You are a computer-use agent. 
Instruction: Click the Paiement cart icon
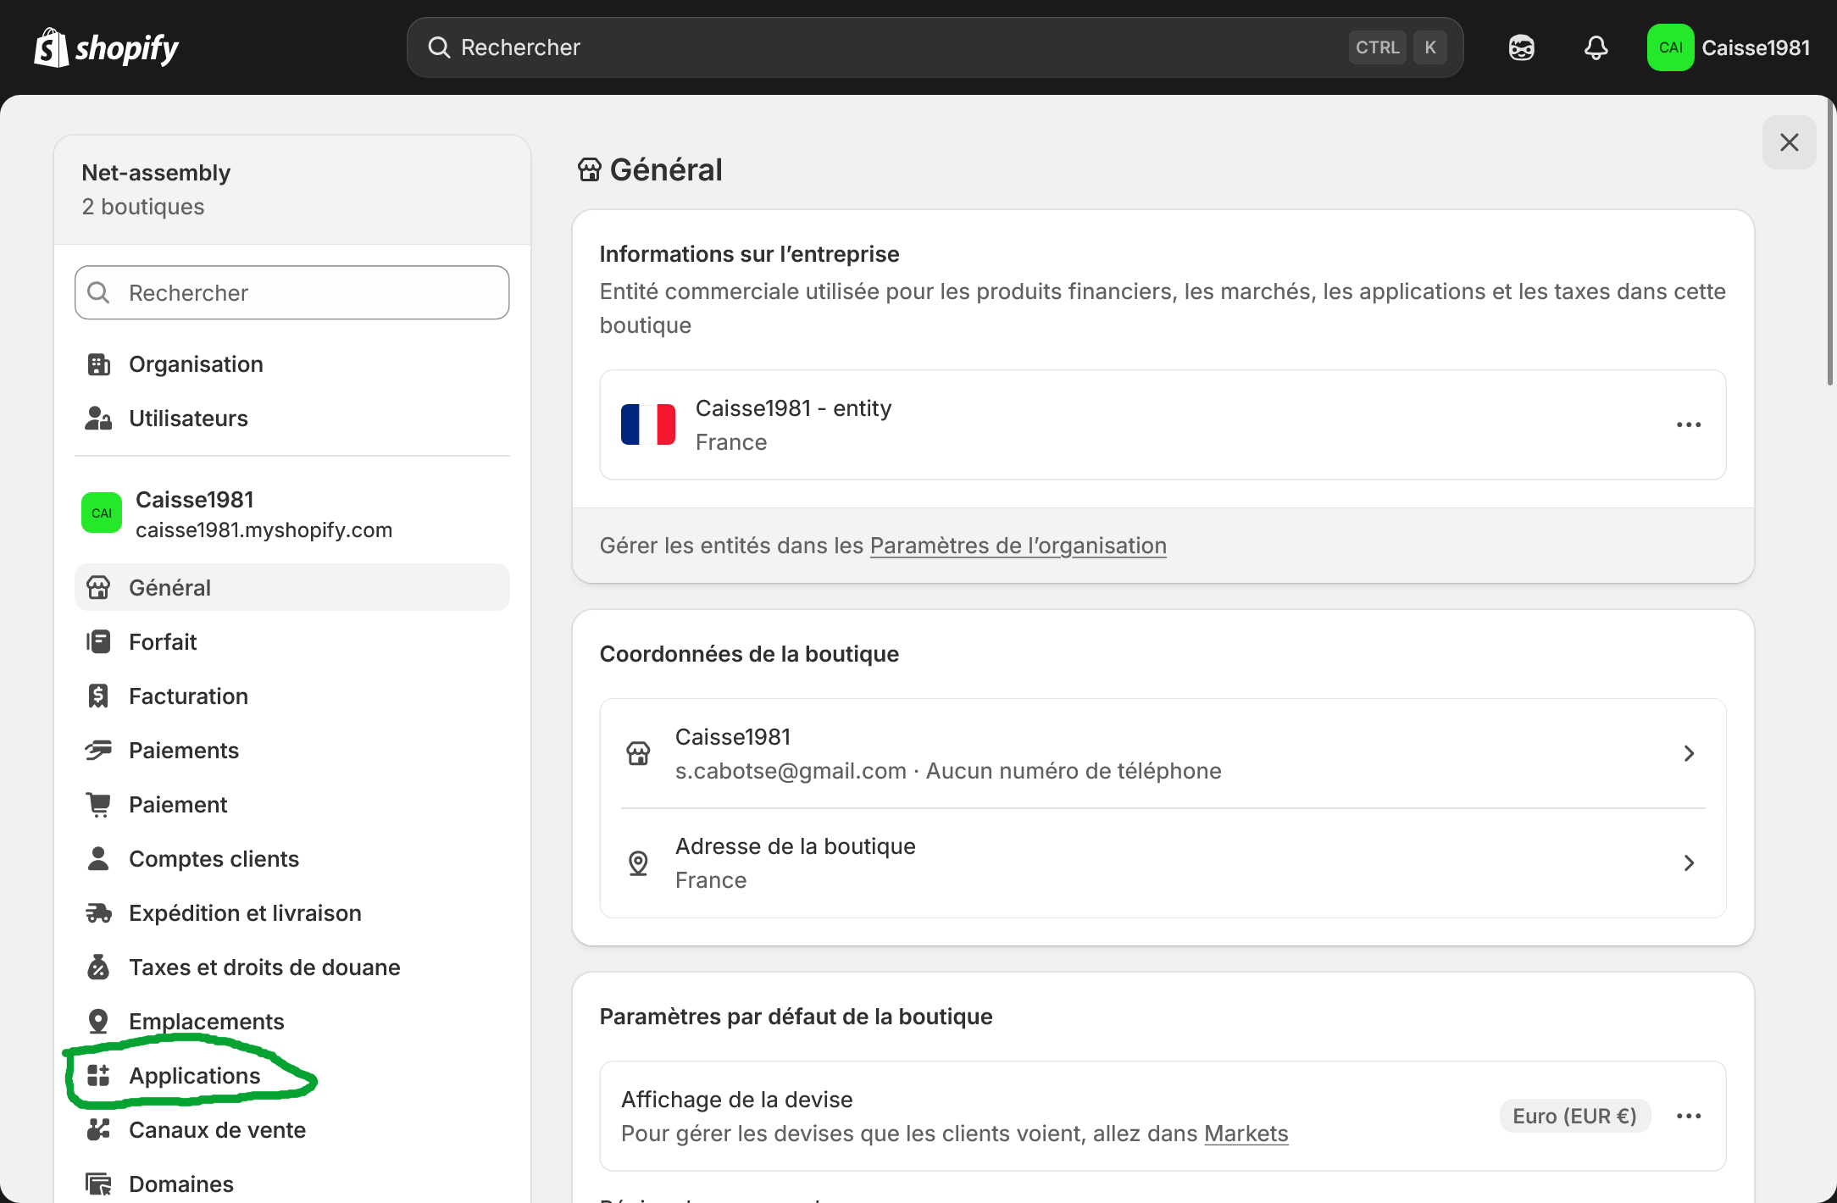click(x=98, y=805)
